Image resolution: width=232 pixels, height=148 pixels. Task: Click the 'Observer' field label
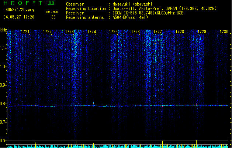(75, 4)
